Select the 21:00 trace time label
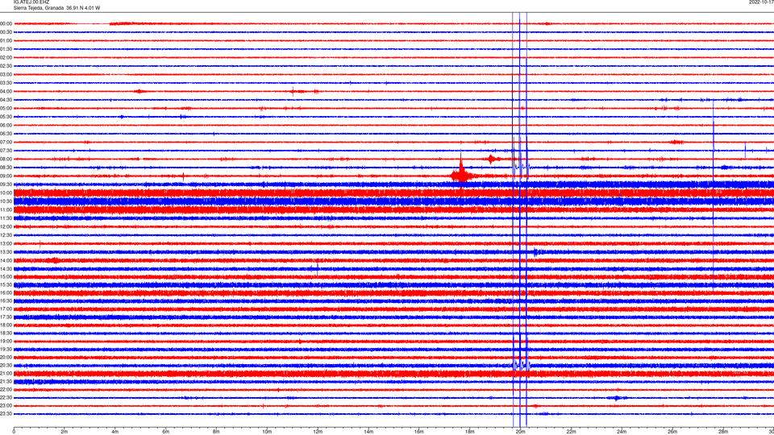The width and height of the screenshot is (774, 435). [x=6, y=374]
